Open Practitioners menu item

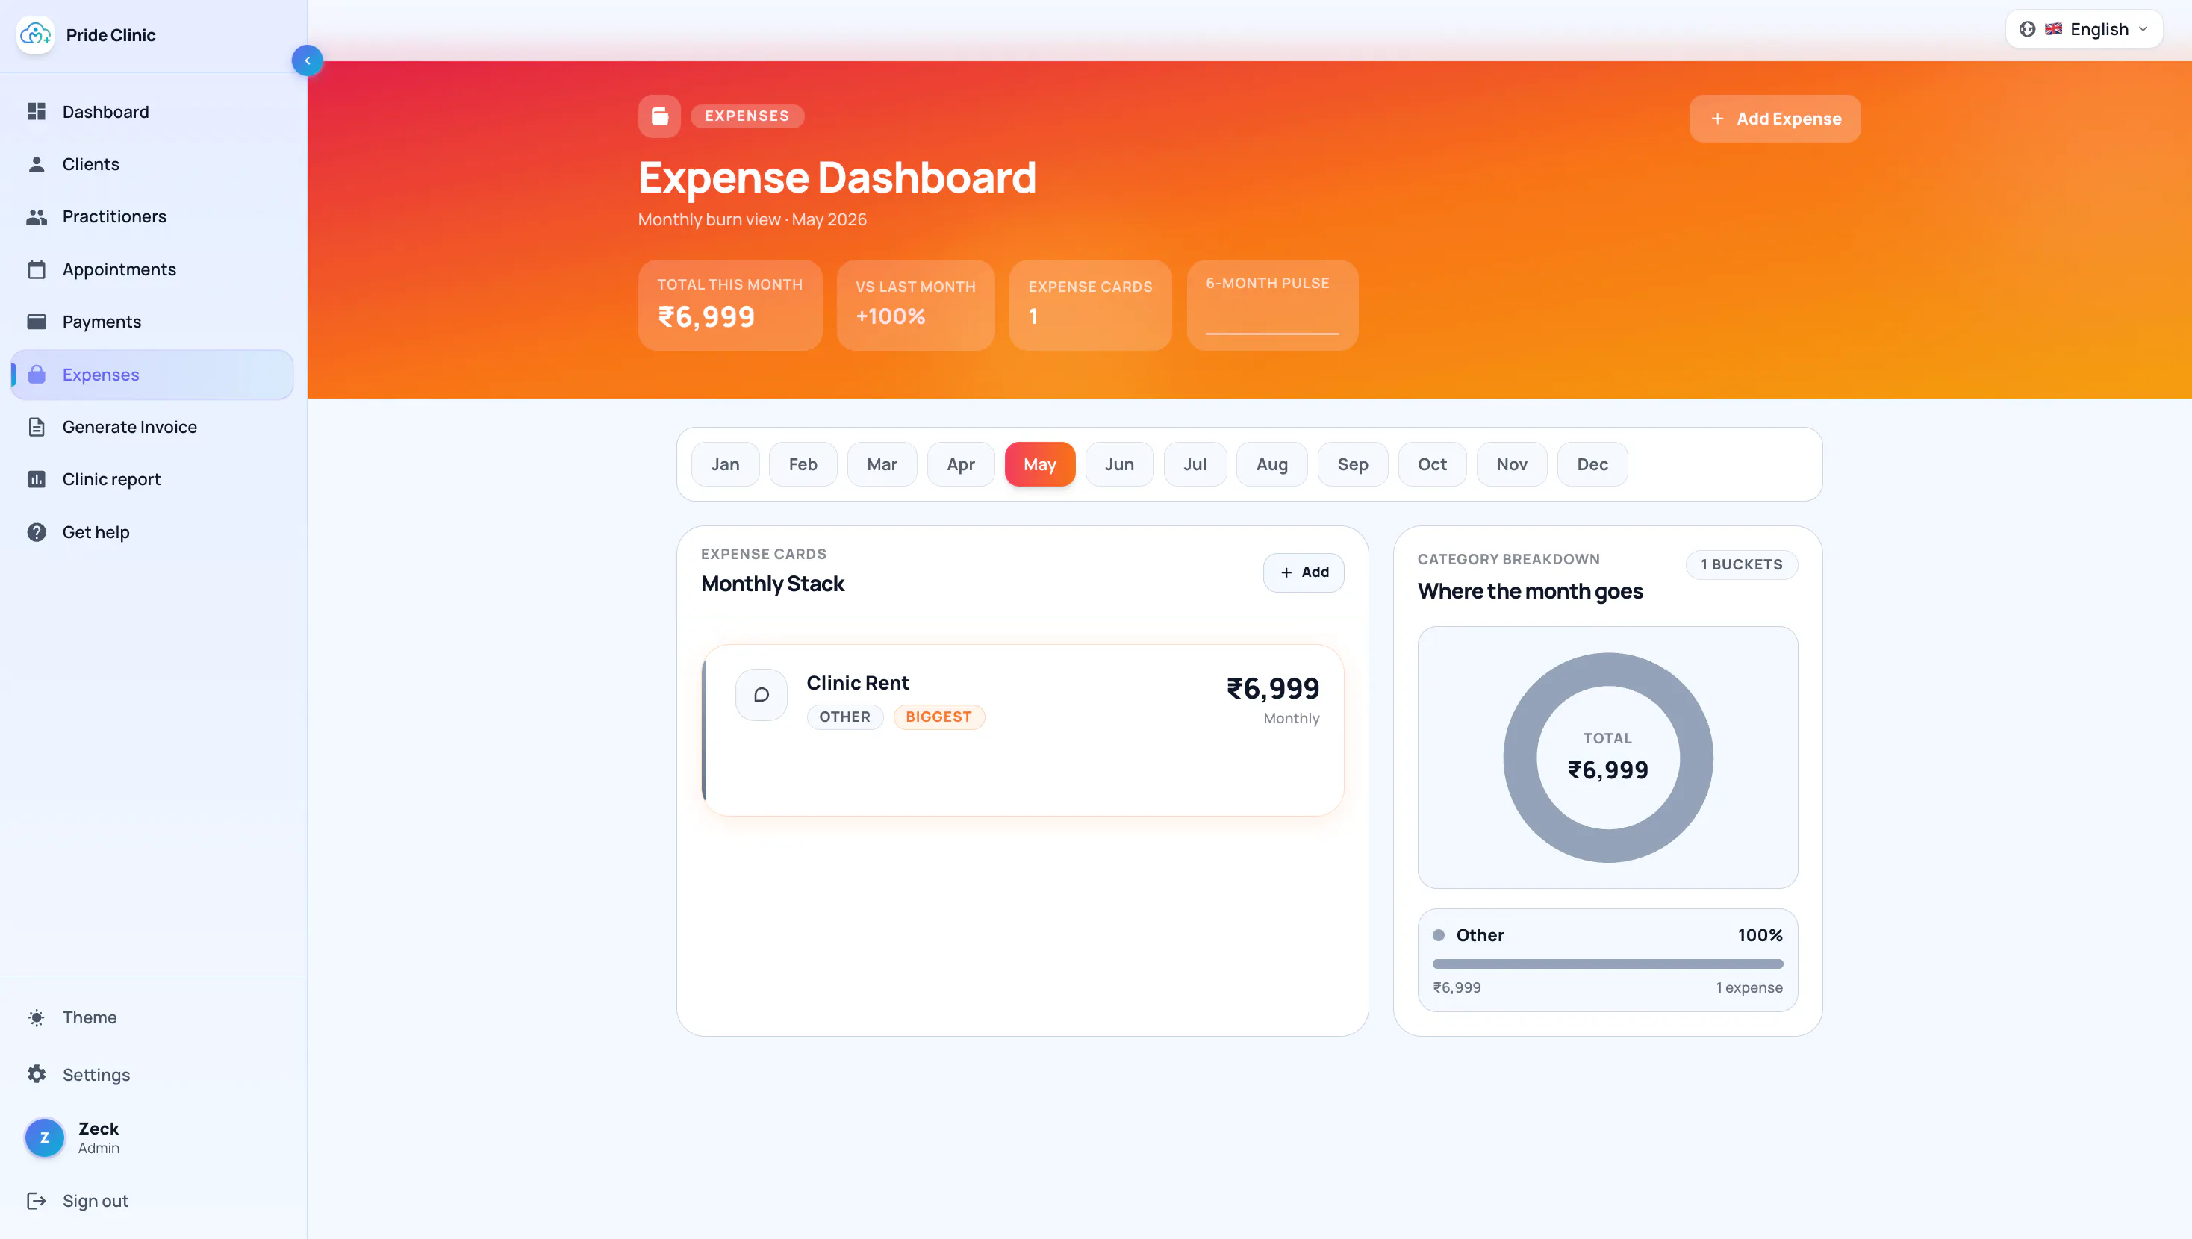153,217
